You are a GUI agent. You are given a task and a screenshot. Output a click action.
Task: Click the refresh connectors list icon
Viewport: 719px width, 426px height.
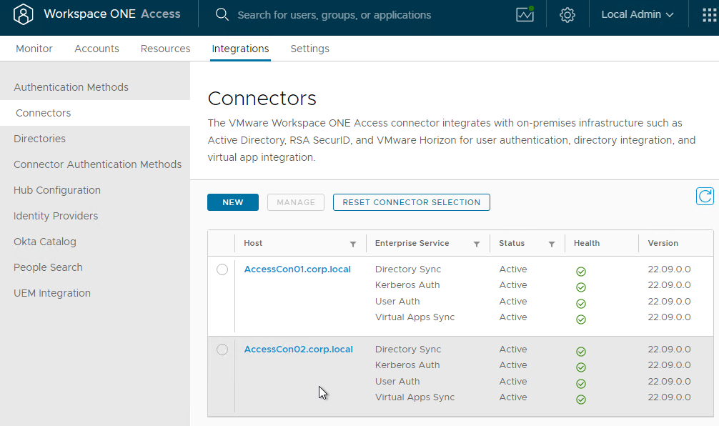[705, 197]
